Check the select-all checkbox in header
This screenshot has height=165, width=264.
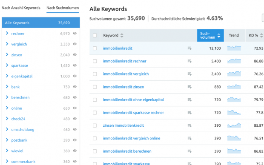[x=95, y=35]
